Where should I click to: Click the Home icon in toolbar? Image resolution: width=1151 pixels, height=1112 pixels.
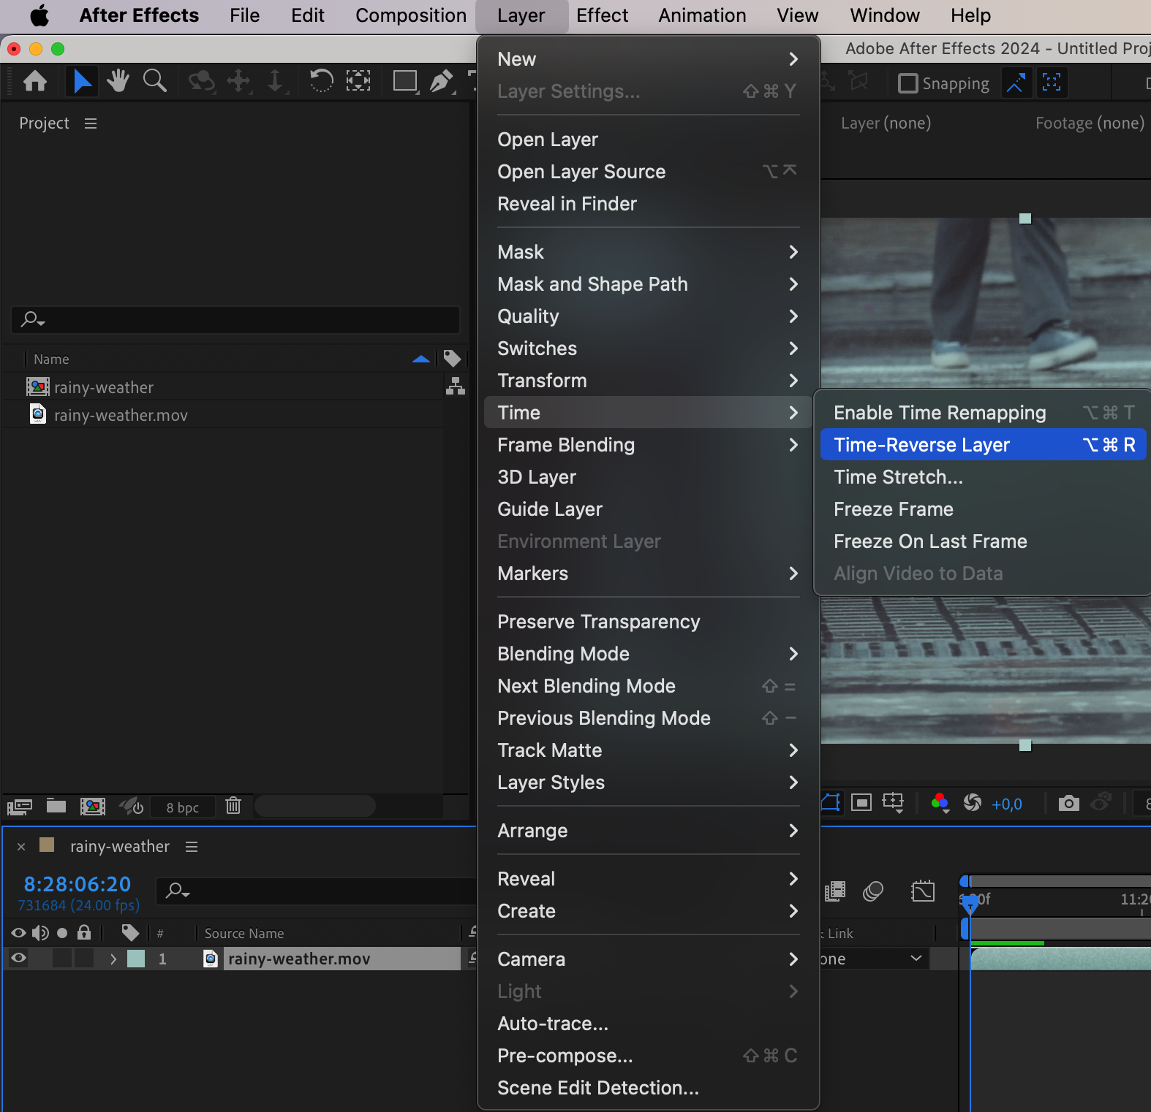point(35,81)
